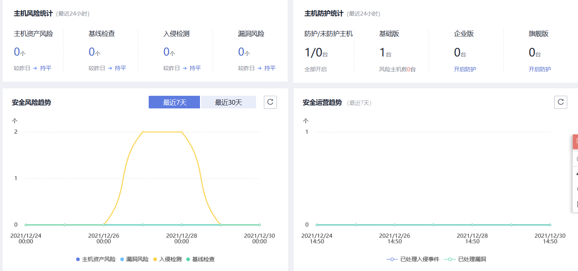The image size is (578, 271).
Task: Click the 2021/12/28 00:00 axis label
Action: pyautogui.click(x=181, y=238)
